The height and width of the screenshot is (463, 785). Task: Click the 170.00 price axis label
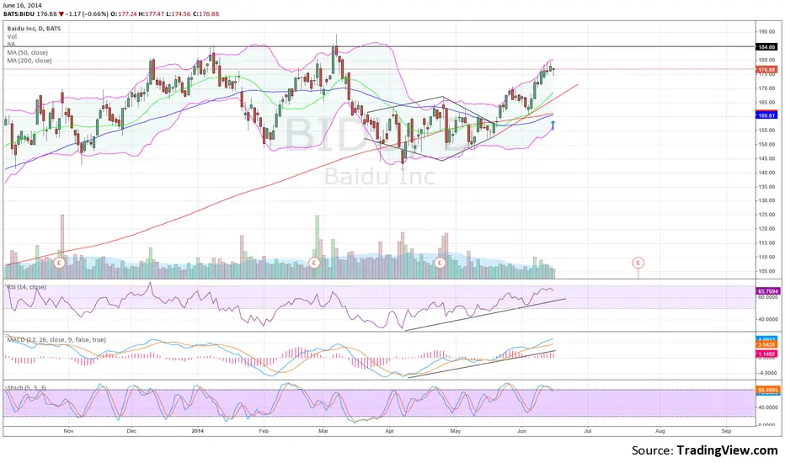click(766, 88)
